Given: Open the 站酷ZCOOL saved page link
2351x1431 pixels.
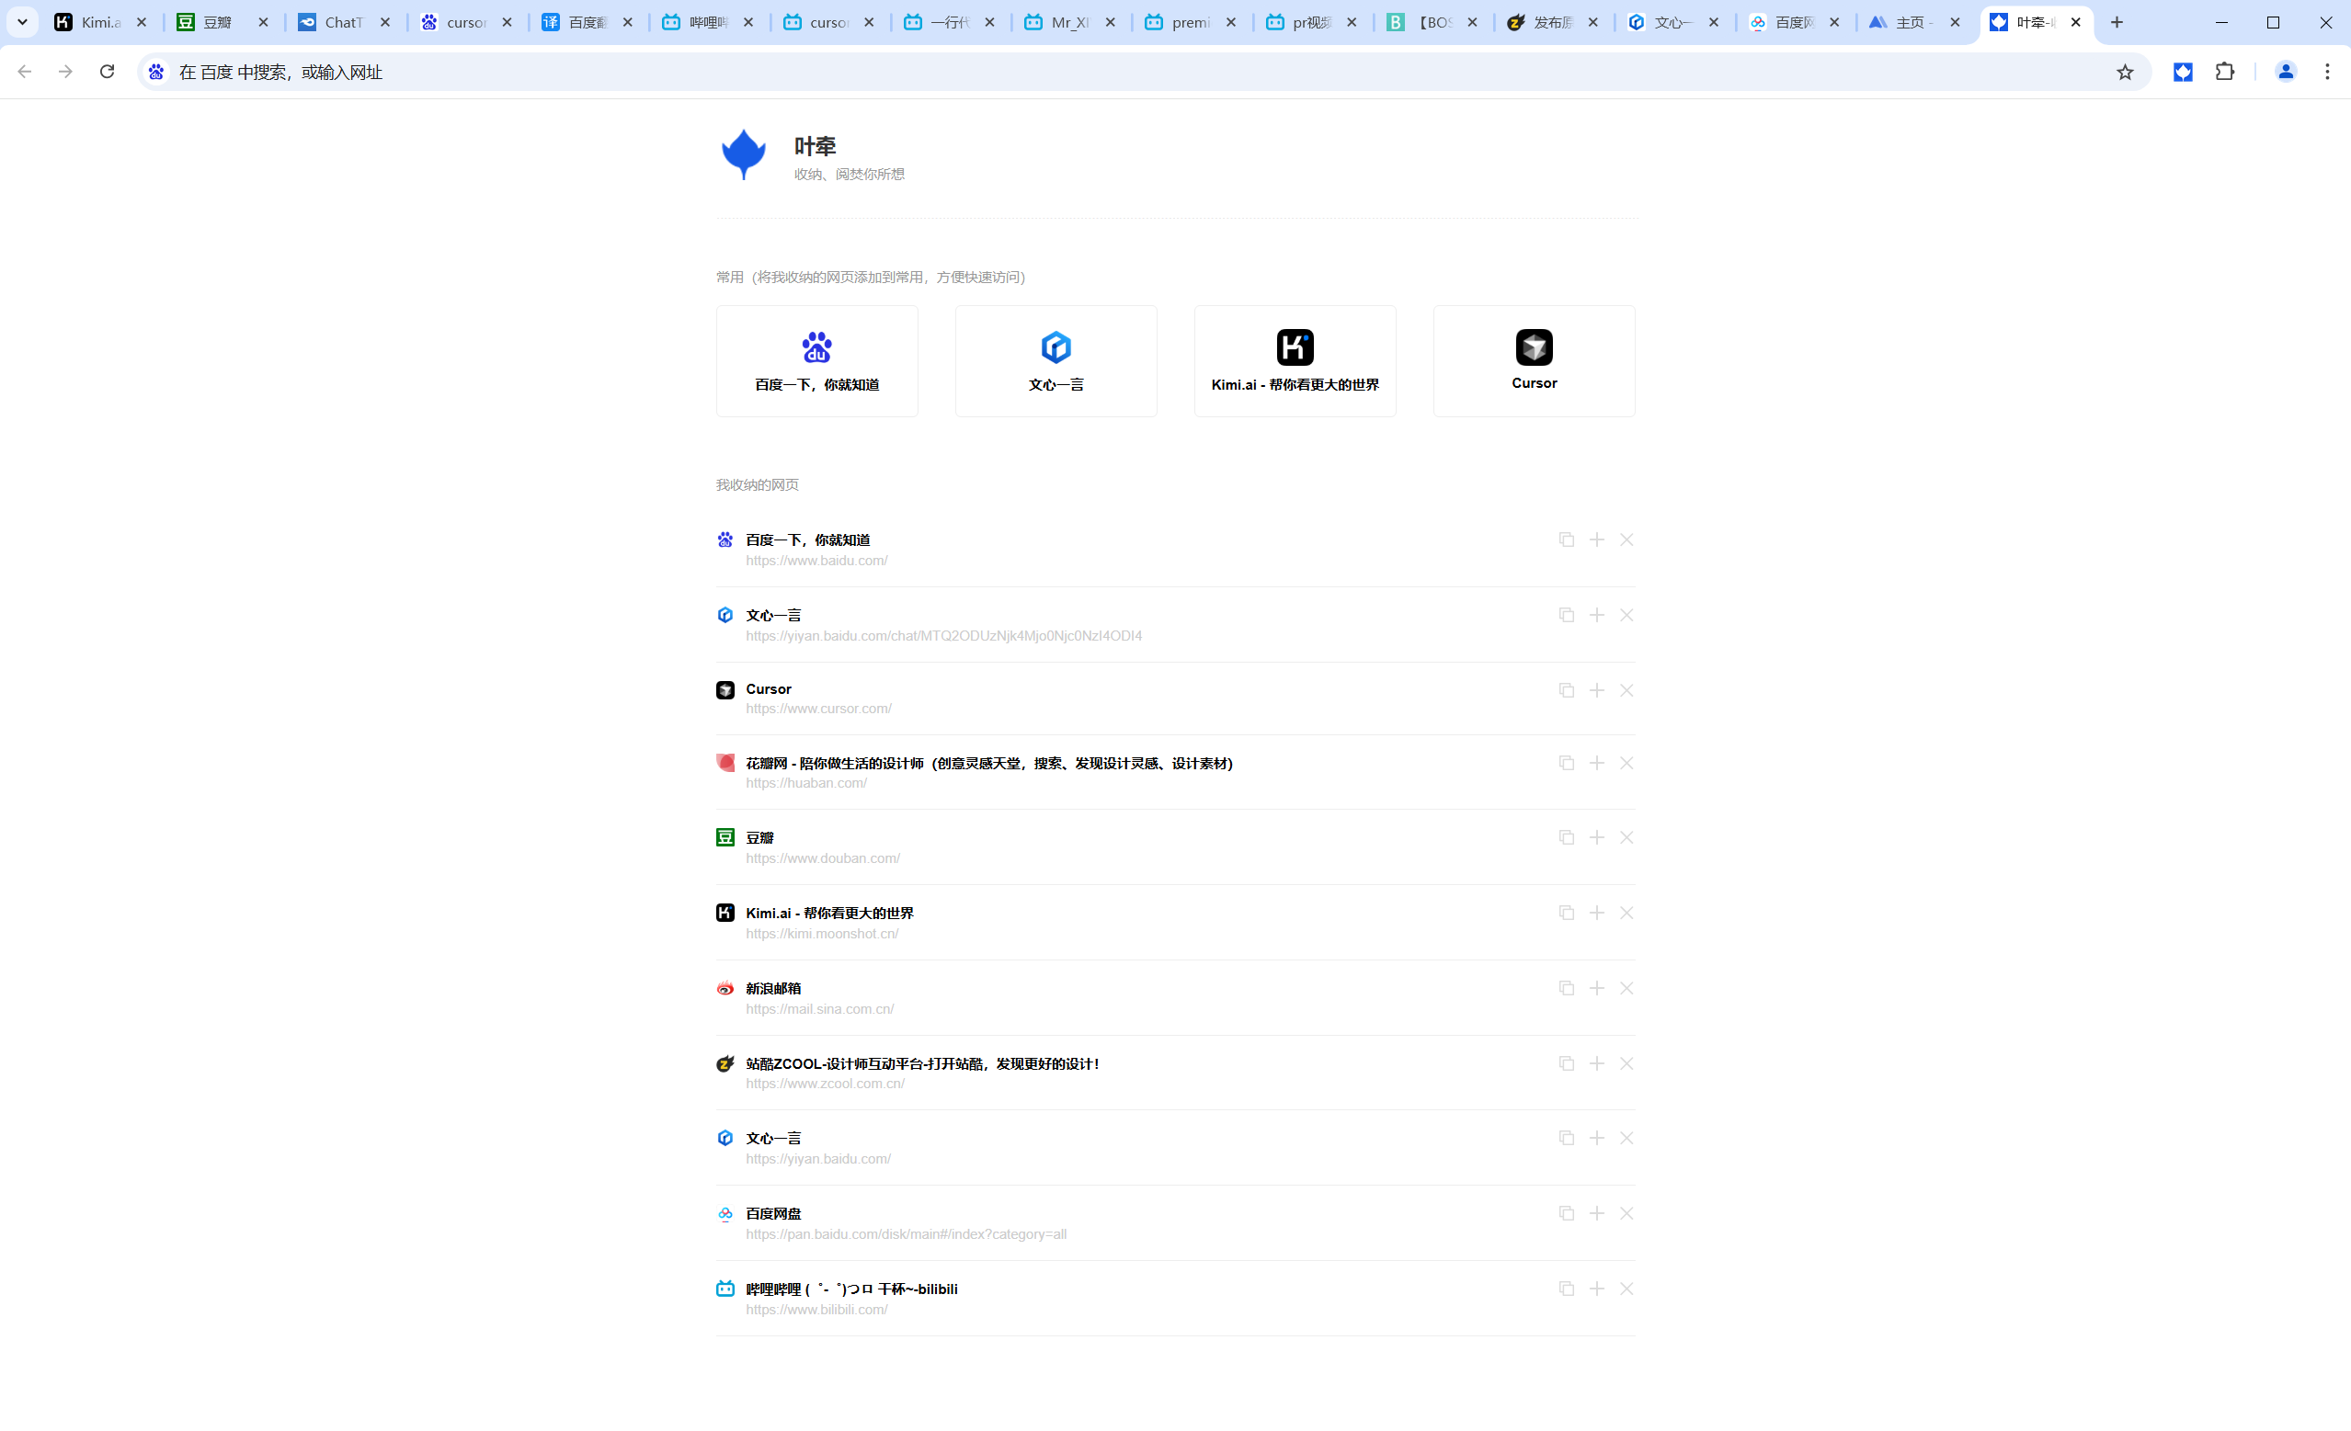Looking at the screenshot, I should (x=921, y=1063).
